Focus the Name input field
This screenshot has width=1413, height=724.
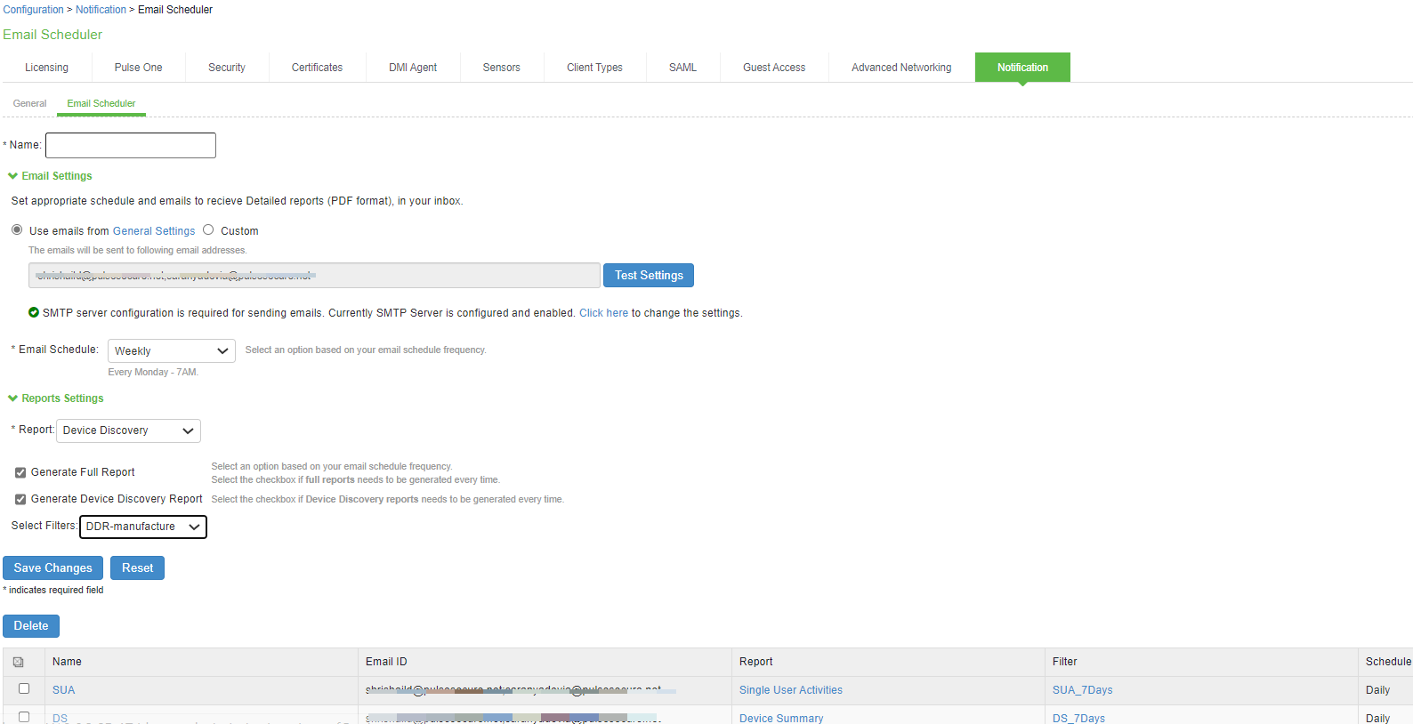click(x=131, y=145)
